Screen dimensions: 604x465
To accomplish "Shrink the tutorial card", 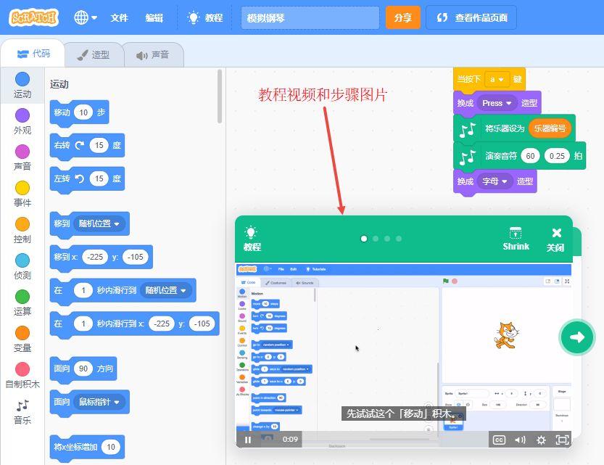I will click(x=516, y=239).
